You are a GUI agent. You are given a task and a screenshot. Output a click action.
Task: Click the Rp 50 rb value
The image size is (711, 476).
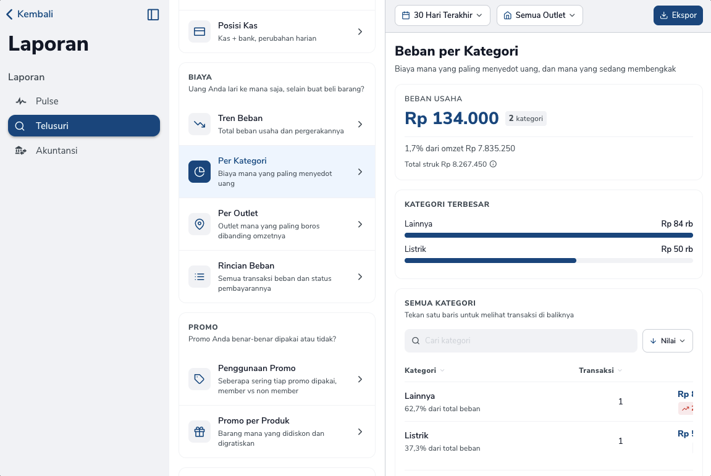(x=676, y=249)
